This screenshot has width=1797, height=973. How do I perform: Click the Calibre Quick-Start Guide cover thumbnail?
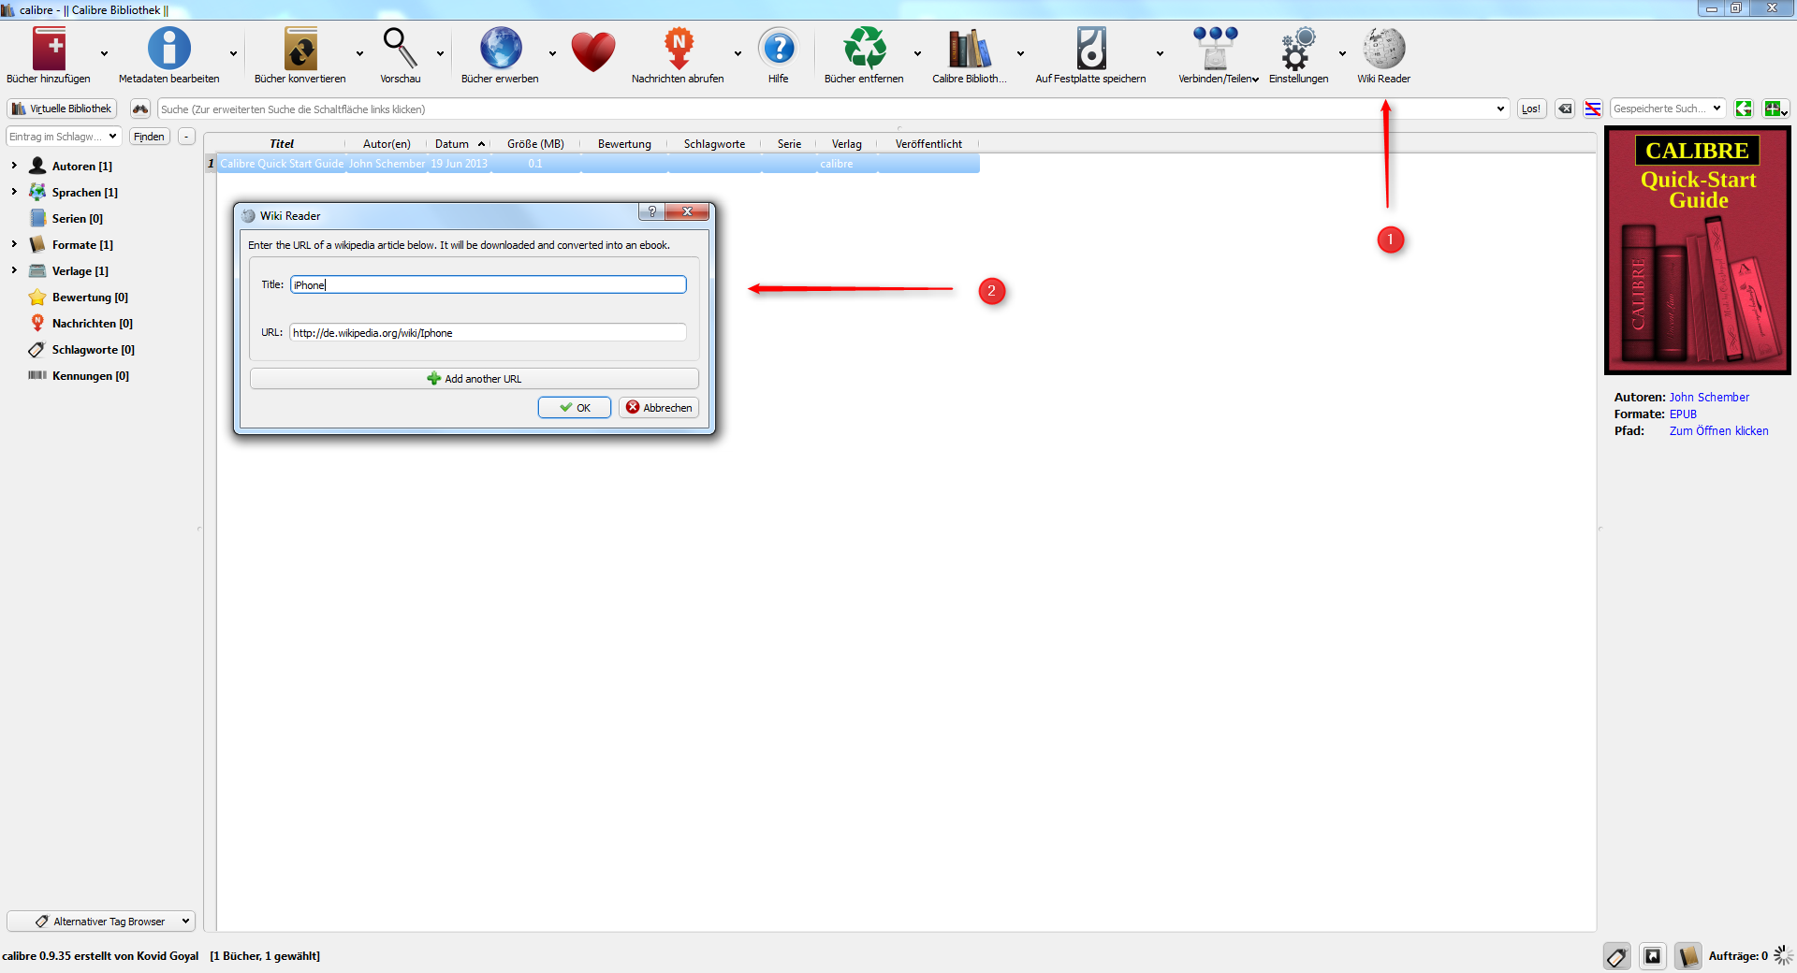(1697, 251)
